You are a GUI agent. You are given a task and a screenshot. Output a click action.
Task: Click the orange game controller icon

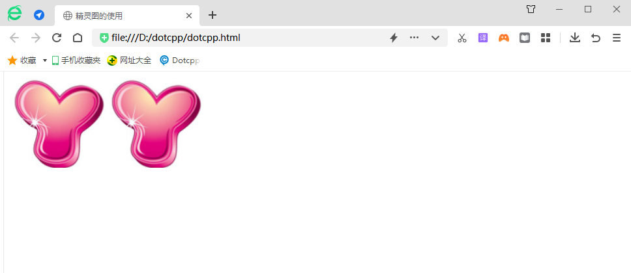504,38
